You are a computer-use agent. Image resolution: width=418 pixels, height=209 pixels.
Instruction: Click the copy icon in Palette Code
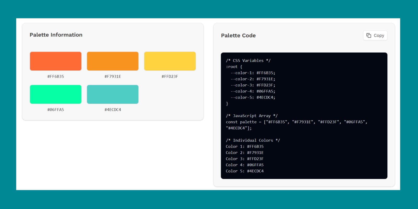(x=369, y=36)
